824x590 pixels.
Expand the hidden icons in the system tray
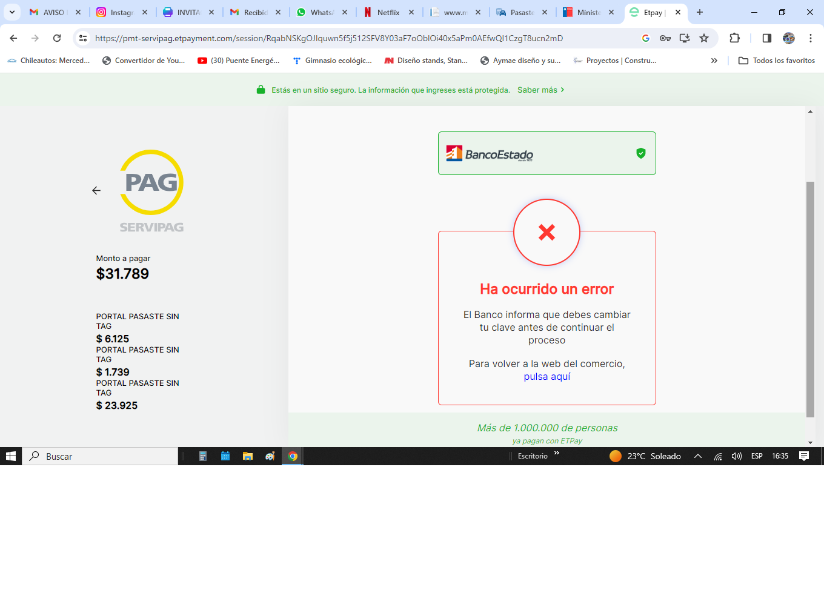pos(698,456)
